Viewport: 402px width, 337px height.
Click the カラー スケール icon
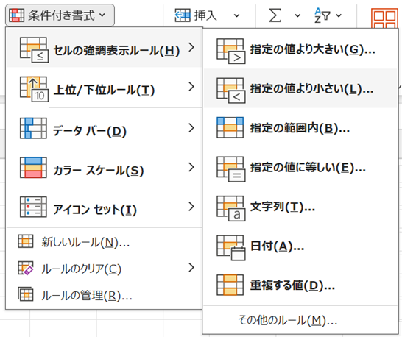point(33,168)
